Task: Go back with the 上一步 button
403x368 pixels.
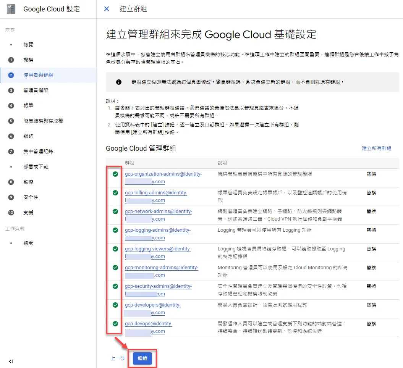Action: coord(118,358)
